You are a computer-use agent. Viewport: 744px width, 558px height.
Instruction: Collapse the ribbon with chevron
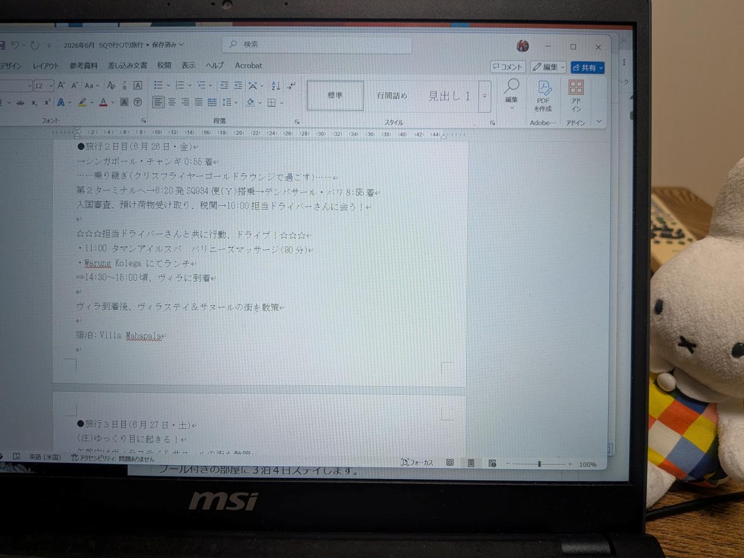(x=599, y=121)
